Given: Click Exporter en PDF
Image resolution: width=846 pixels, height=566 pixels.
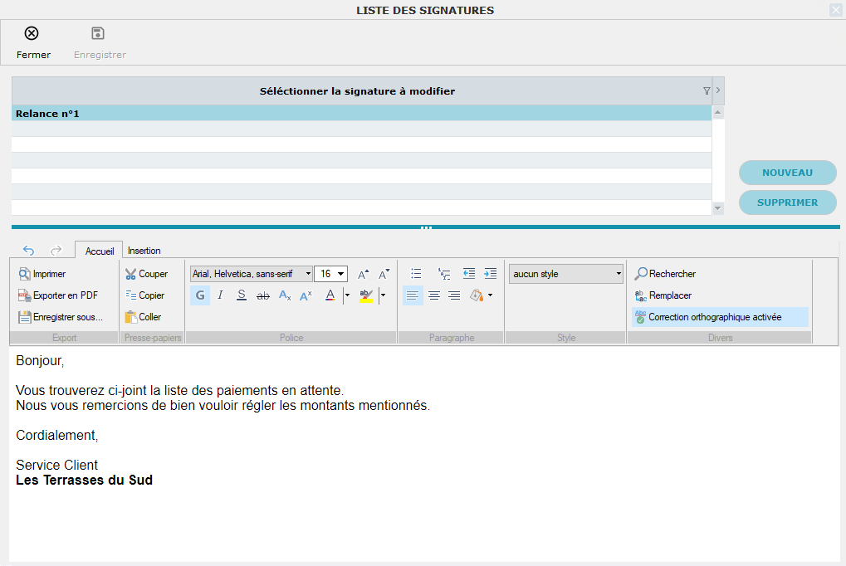Looking at the screenshot, I should [x=58, y=295].
